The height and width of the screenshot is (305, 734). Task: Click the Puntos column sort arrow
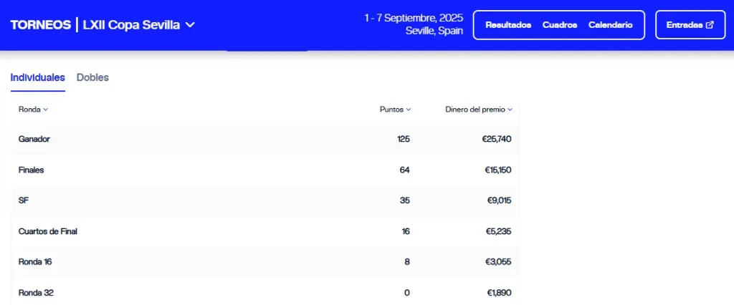[x=409, y=110]
